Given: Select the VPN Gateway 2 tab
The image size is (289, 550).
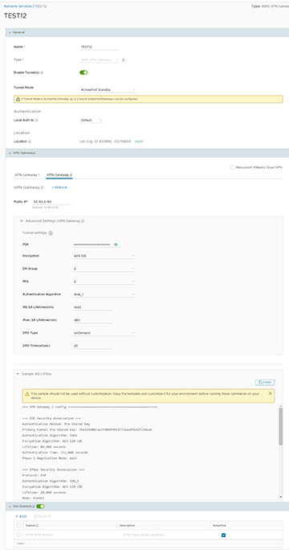Looking at the screenshot, I should click(x=59, y=174).
